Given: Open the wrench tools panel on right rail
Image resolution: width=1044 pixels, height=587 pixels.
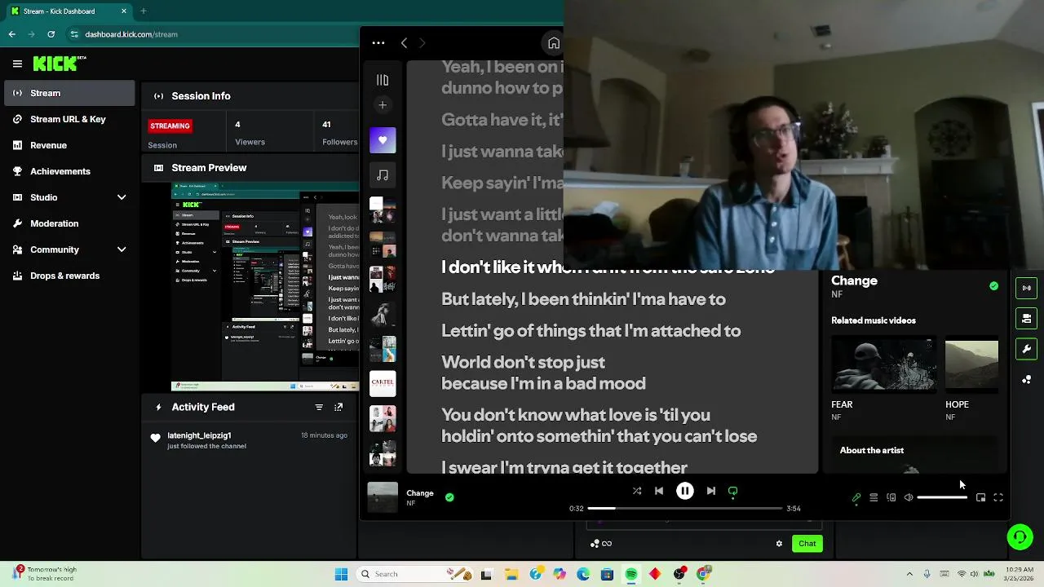Looking at the screenshot, I should point(1026,349).
